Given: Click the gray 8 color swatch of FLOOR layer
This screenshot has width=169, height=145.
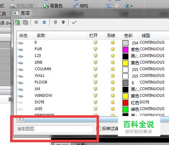Looking at the screenshot, I should (125, 83).
